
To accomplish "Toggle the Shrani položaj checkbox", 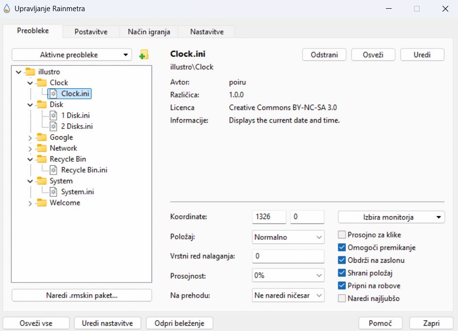I will [342, 273].
